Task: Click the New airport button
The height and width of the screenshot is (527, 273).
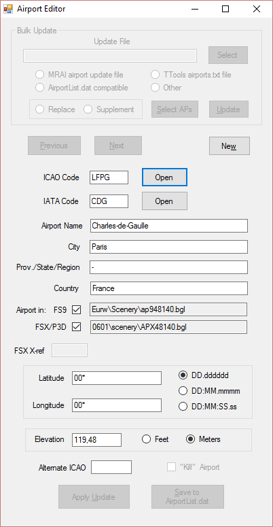Action: pyautogui.click(x=230, y=146)
